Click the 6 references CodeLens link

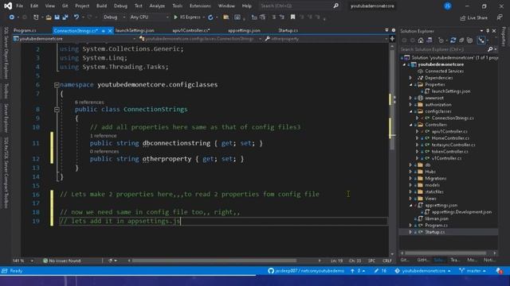89,102
